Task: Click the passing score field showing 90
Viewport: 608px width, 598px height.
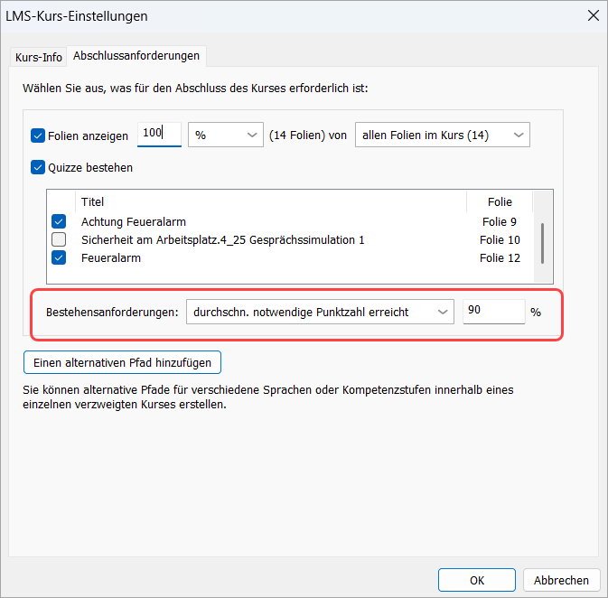Action: [492, 312]
